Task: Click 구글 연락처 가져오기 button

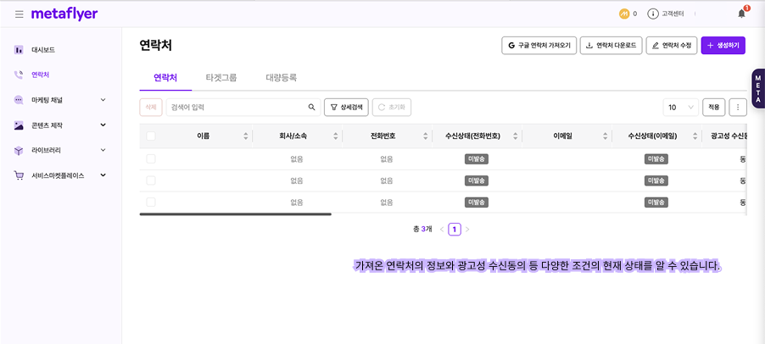Action: click(x=539, y=46)
